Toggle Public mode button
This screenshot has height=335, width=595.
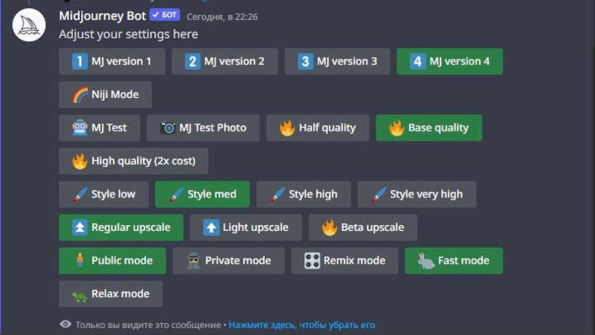point(113,261)
